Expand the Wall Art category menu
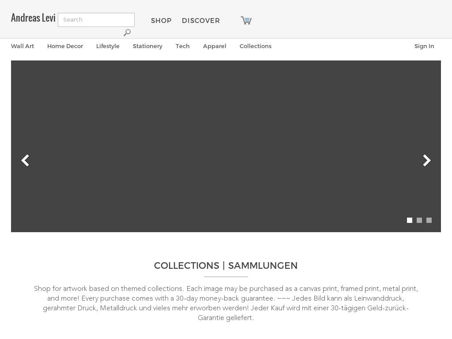Viewport: 452px width, 339px height. [x=23, y=46]
